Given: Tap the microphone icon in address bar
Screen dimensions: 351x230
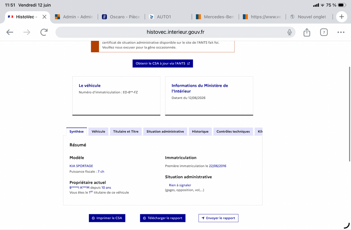Looking at the screenshot, I should [289, 32].
